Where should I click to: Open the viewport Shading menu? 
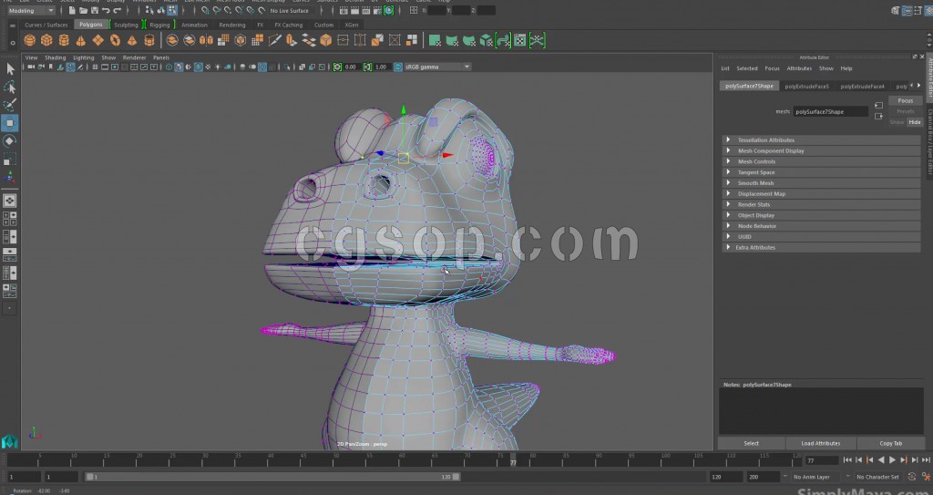point(56,57)
